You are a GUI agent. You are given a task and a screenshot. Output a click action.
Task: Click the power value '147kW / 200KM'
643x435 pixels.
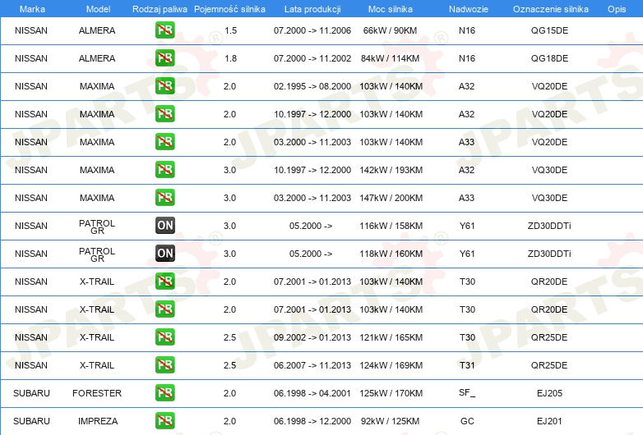coord(391,198)
